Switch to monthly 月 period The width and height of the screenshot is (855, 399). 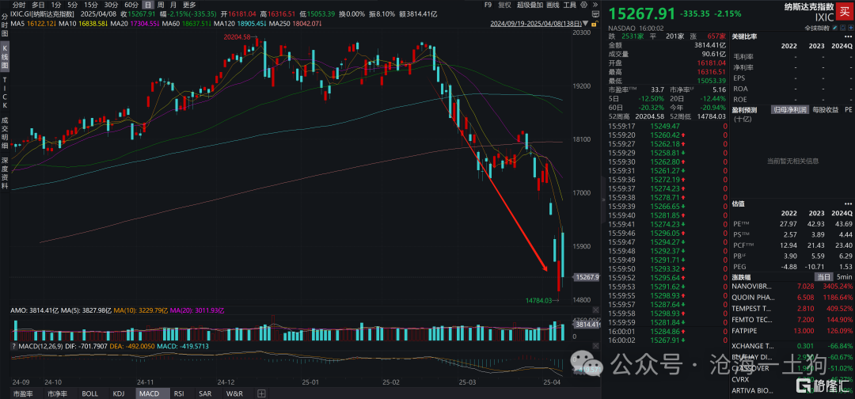pyautogui.click(x=175, y=5)
